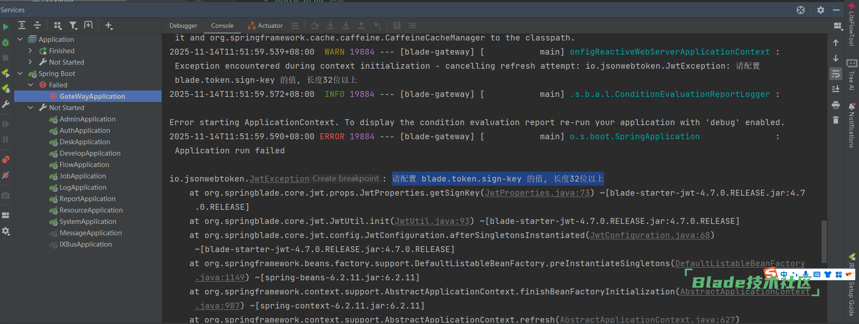Screen dimensions: 859x324
Task: Open the Actuator tab
Action: (x=265, y=26)
